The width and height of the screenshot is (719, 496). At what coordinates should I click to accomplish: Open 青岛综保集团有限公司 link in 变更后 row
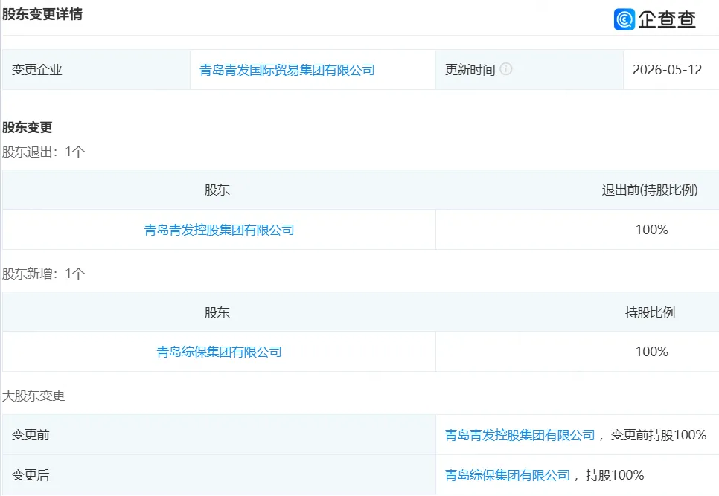508,475
